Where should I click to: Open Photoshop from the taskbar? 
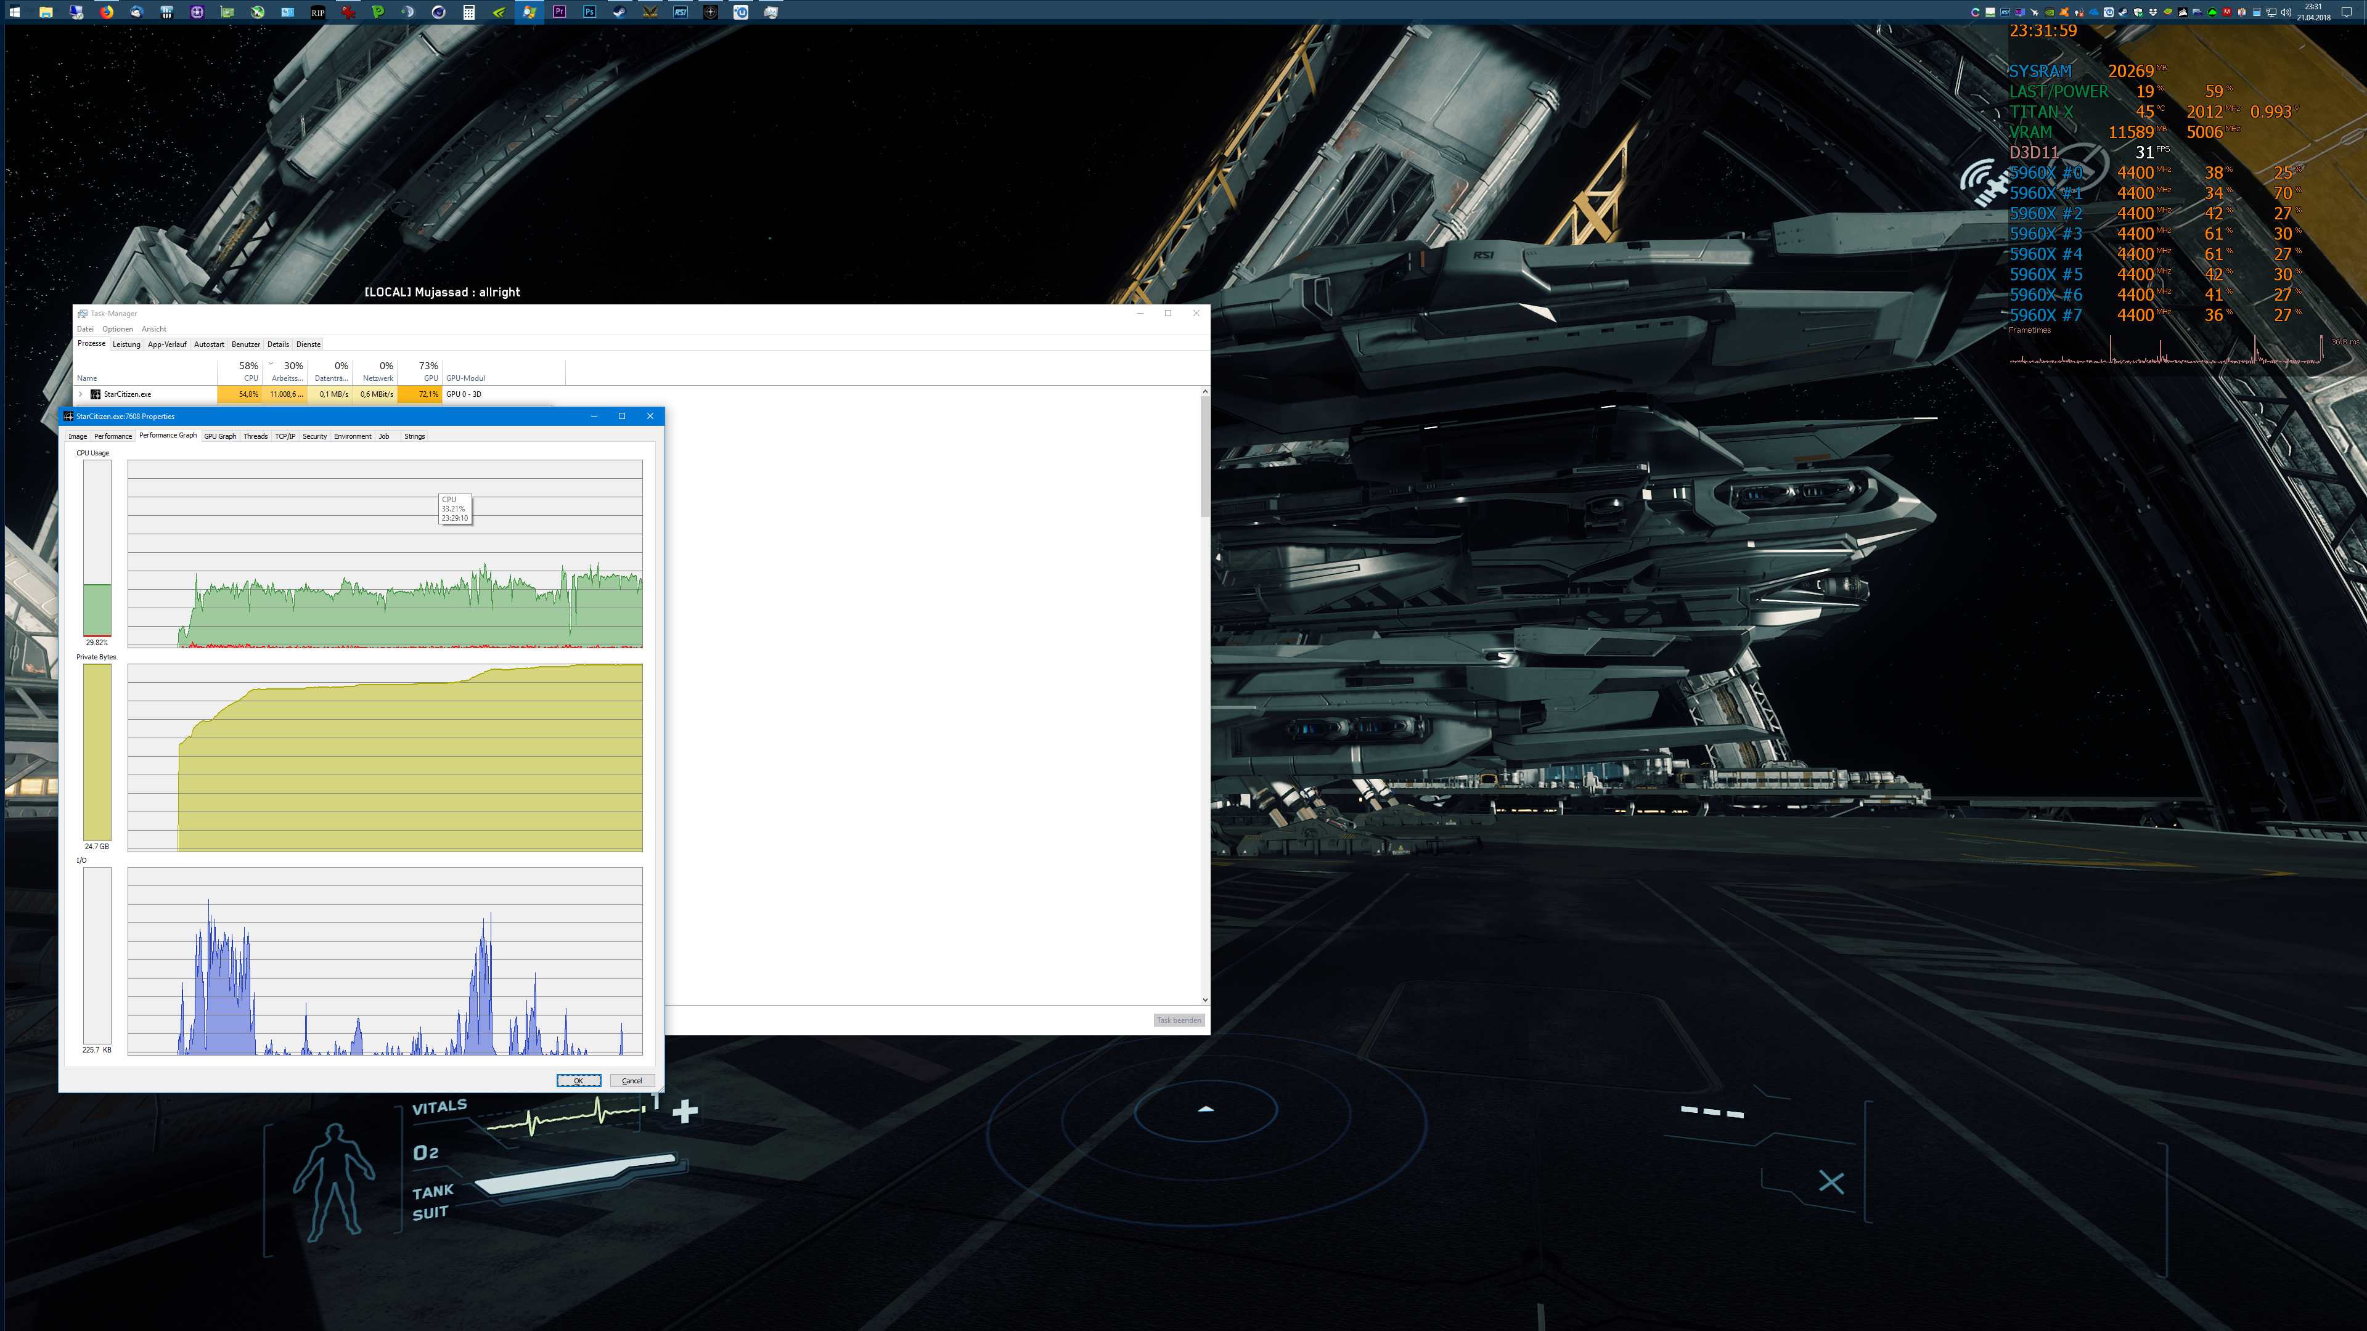(589, 12)
